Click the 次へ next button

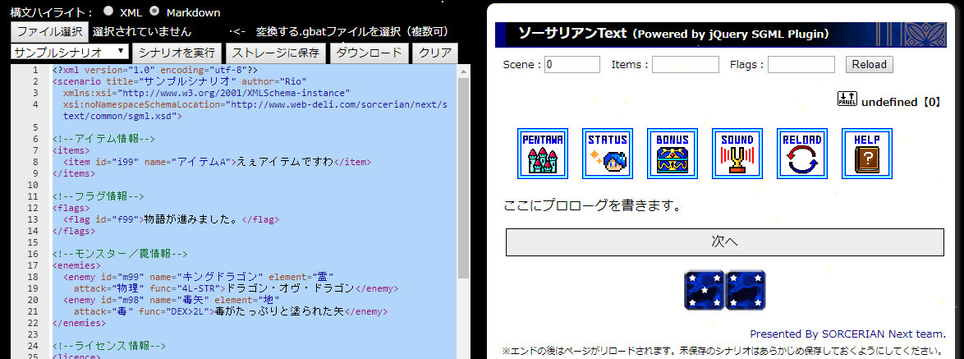(x=724, y=242)
